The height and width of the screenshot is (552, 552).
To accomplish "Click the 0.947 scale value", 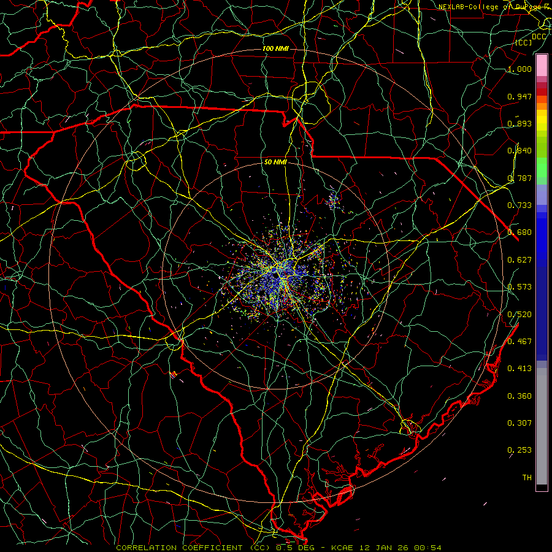I will tap(519, 96).
